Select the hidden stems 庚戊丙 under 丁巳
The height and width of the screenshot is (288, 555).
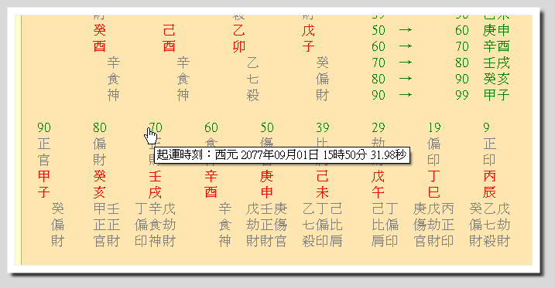(433, 208)
